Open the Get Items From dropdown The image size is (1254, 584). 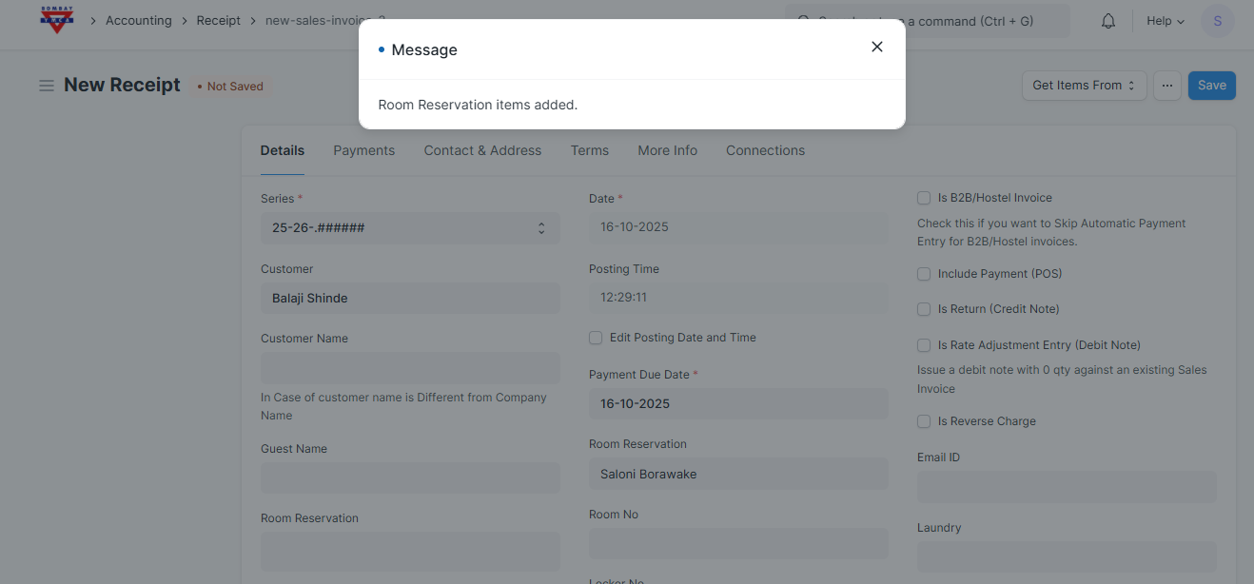(x=1084, y=86)
